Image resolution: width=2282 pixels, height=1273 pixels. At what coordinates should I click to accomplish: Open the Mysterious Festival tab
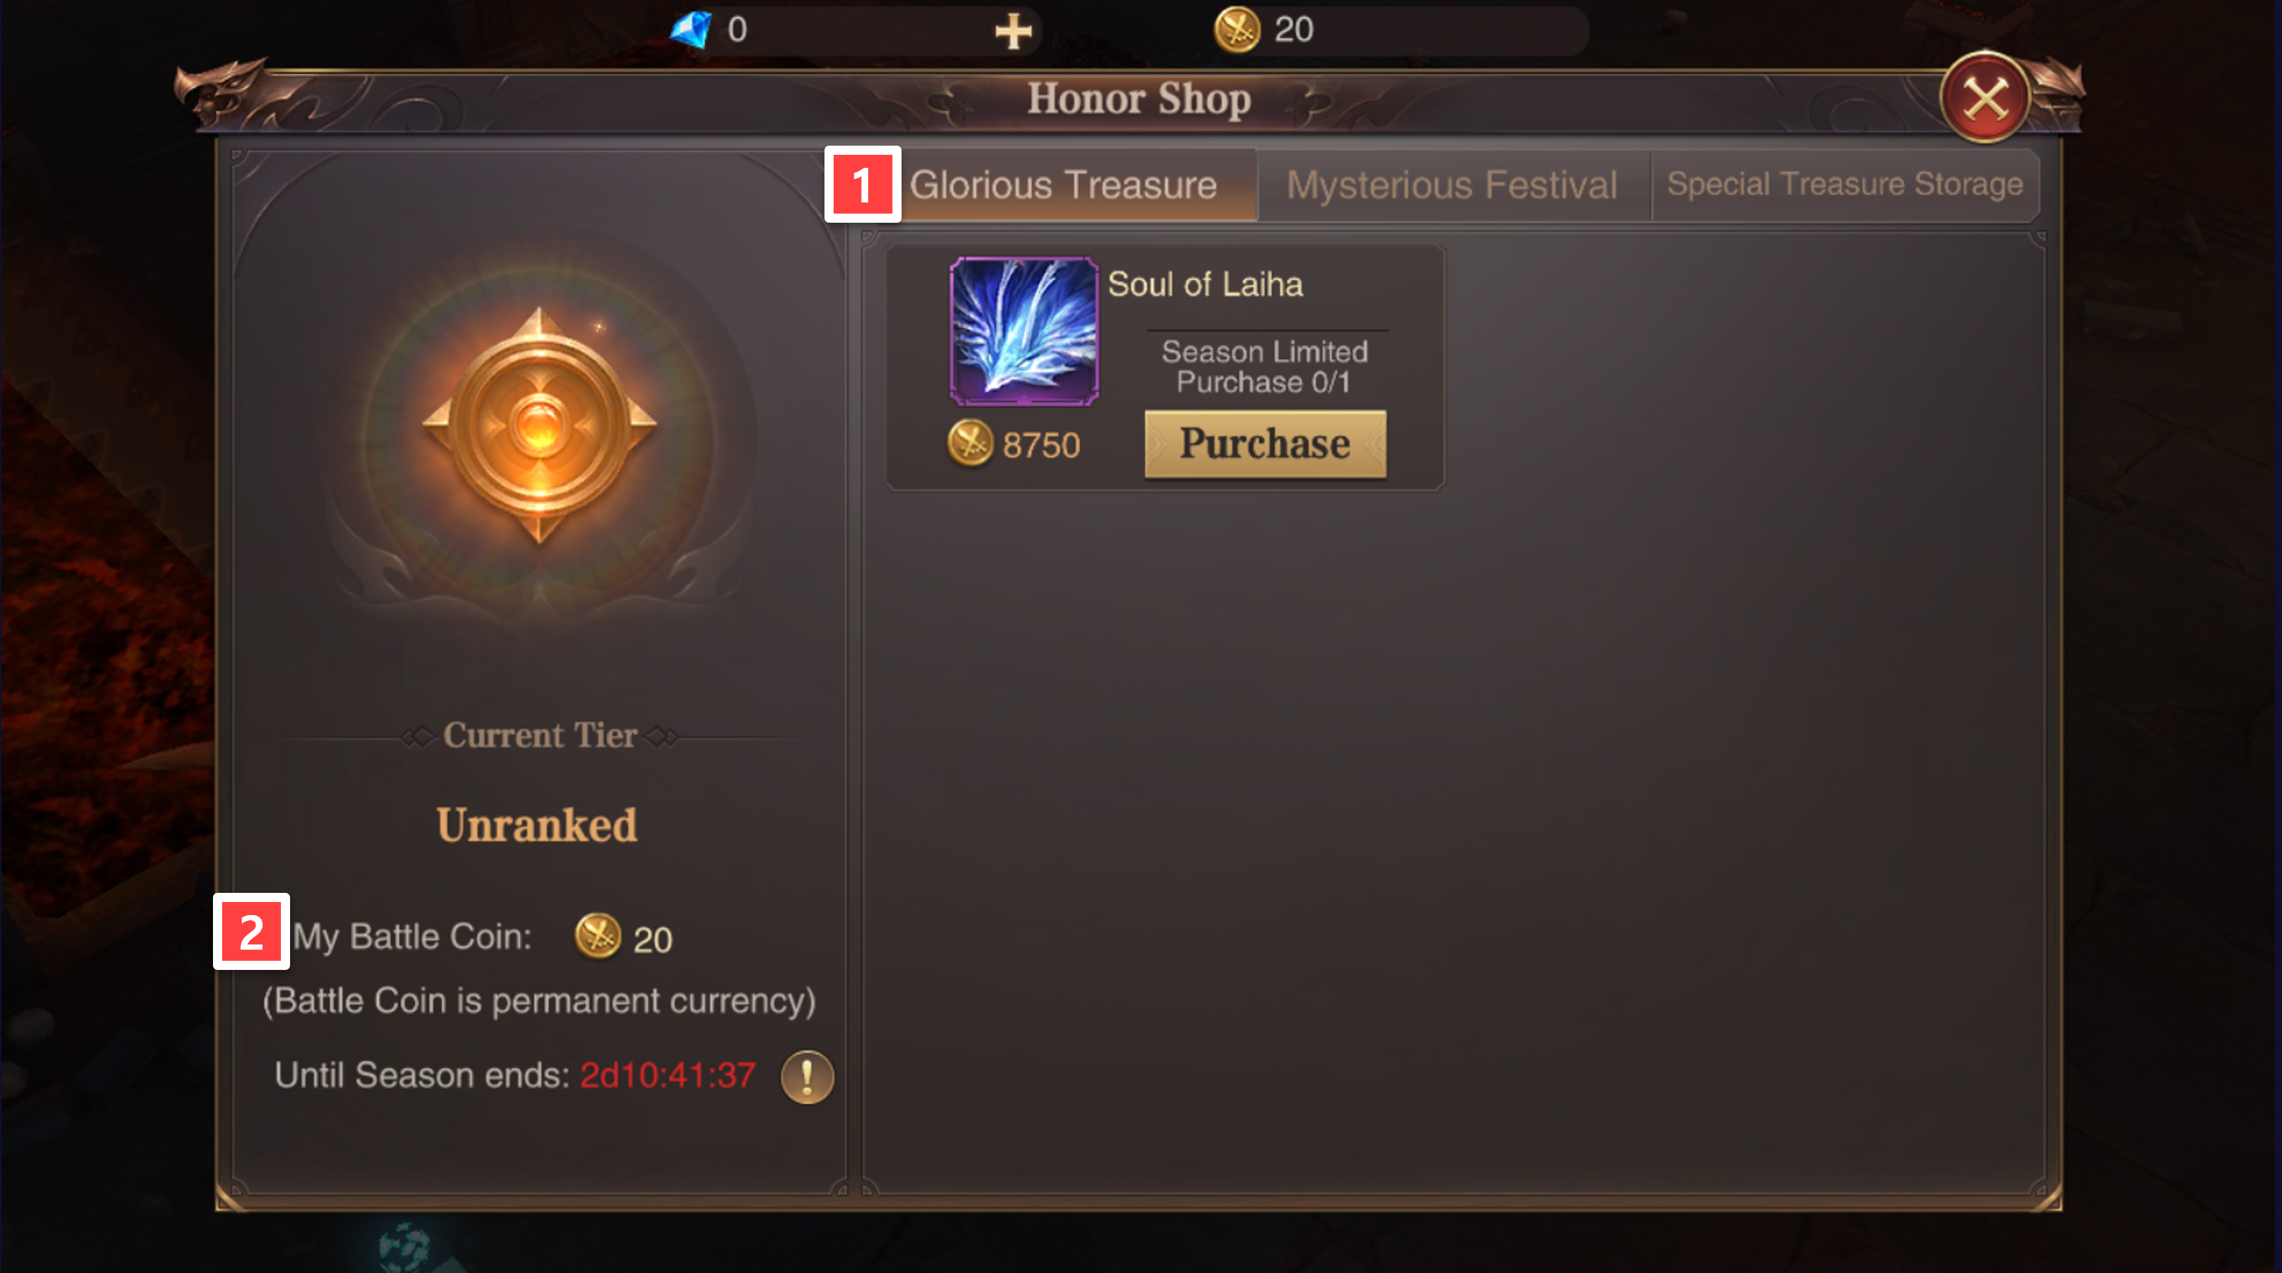pyautogui.click(x=1453, y=185)
